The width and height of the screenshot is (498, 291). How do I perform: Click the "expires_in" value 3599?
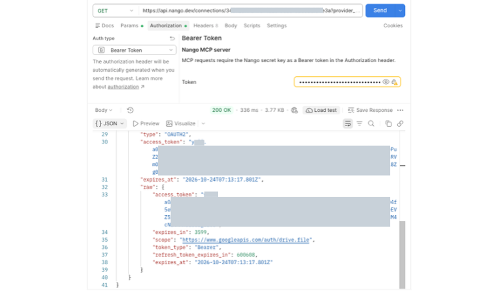201,232
